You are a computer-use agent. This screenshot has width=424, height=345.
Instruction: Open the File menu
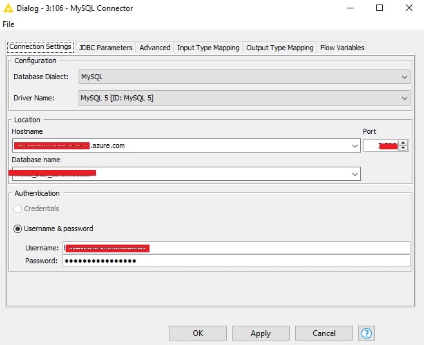point(8,24)
